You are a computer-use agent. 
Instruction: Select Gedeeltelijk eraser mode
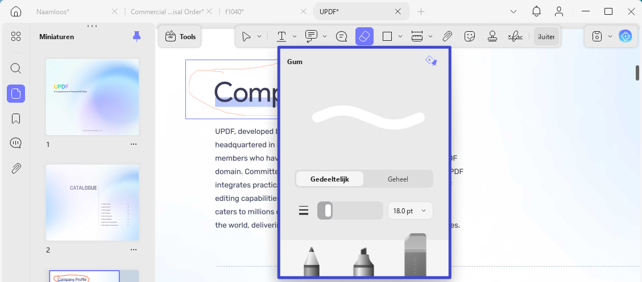point(330,179)
